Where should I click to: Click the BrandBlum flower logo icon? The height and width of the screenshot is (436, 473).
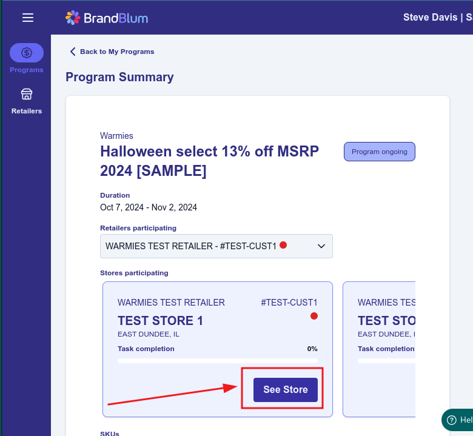(x=73, y=18)
